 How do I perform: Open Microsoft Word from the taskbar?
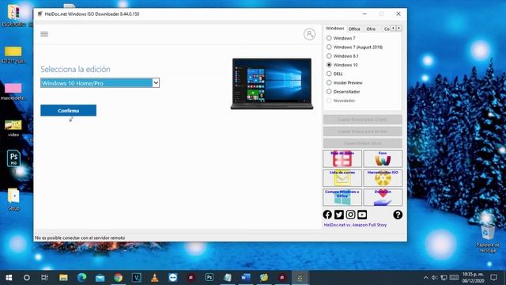click(246, 278)
